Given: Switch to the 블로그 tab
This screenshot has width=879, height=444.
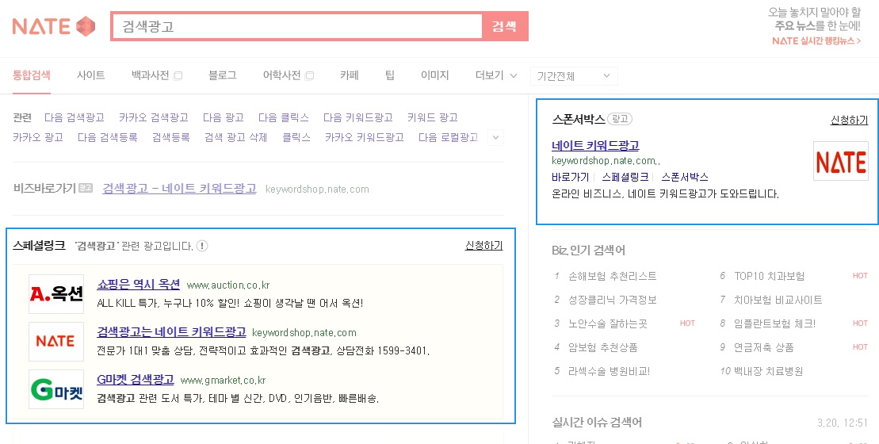Looking at the screenshot, I should click(x=223, y=75).
